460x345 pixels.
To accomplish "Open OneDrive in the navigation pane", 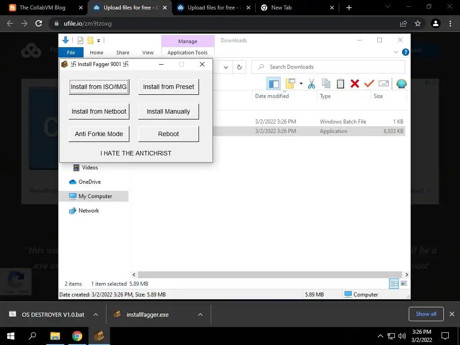I will click(85, 182).
